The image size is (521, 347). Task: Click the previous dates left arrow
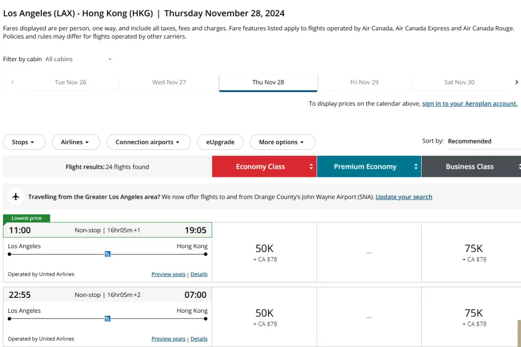[12, 82]
